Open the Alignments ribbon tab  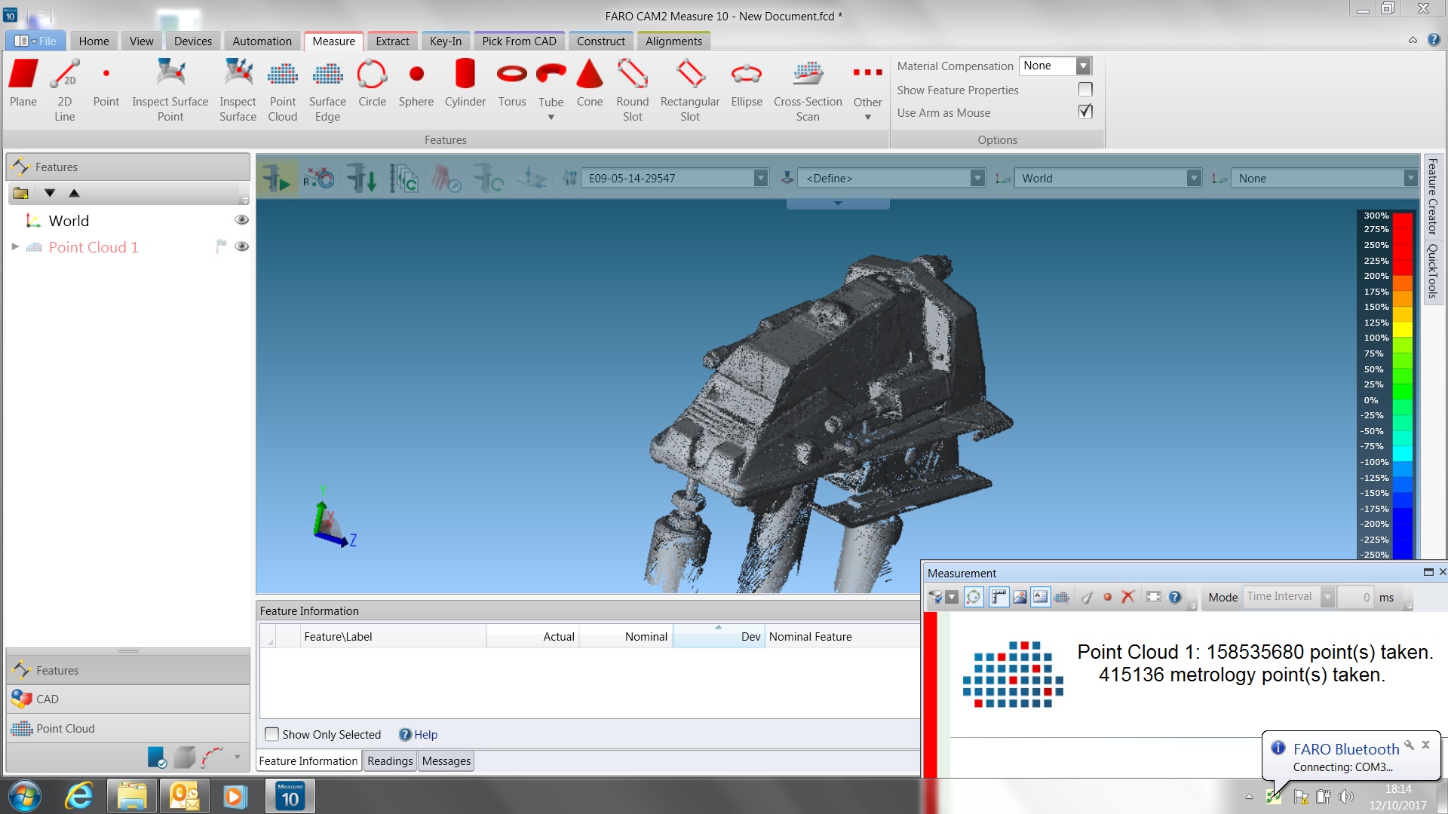pos(673,41)
